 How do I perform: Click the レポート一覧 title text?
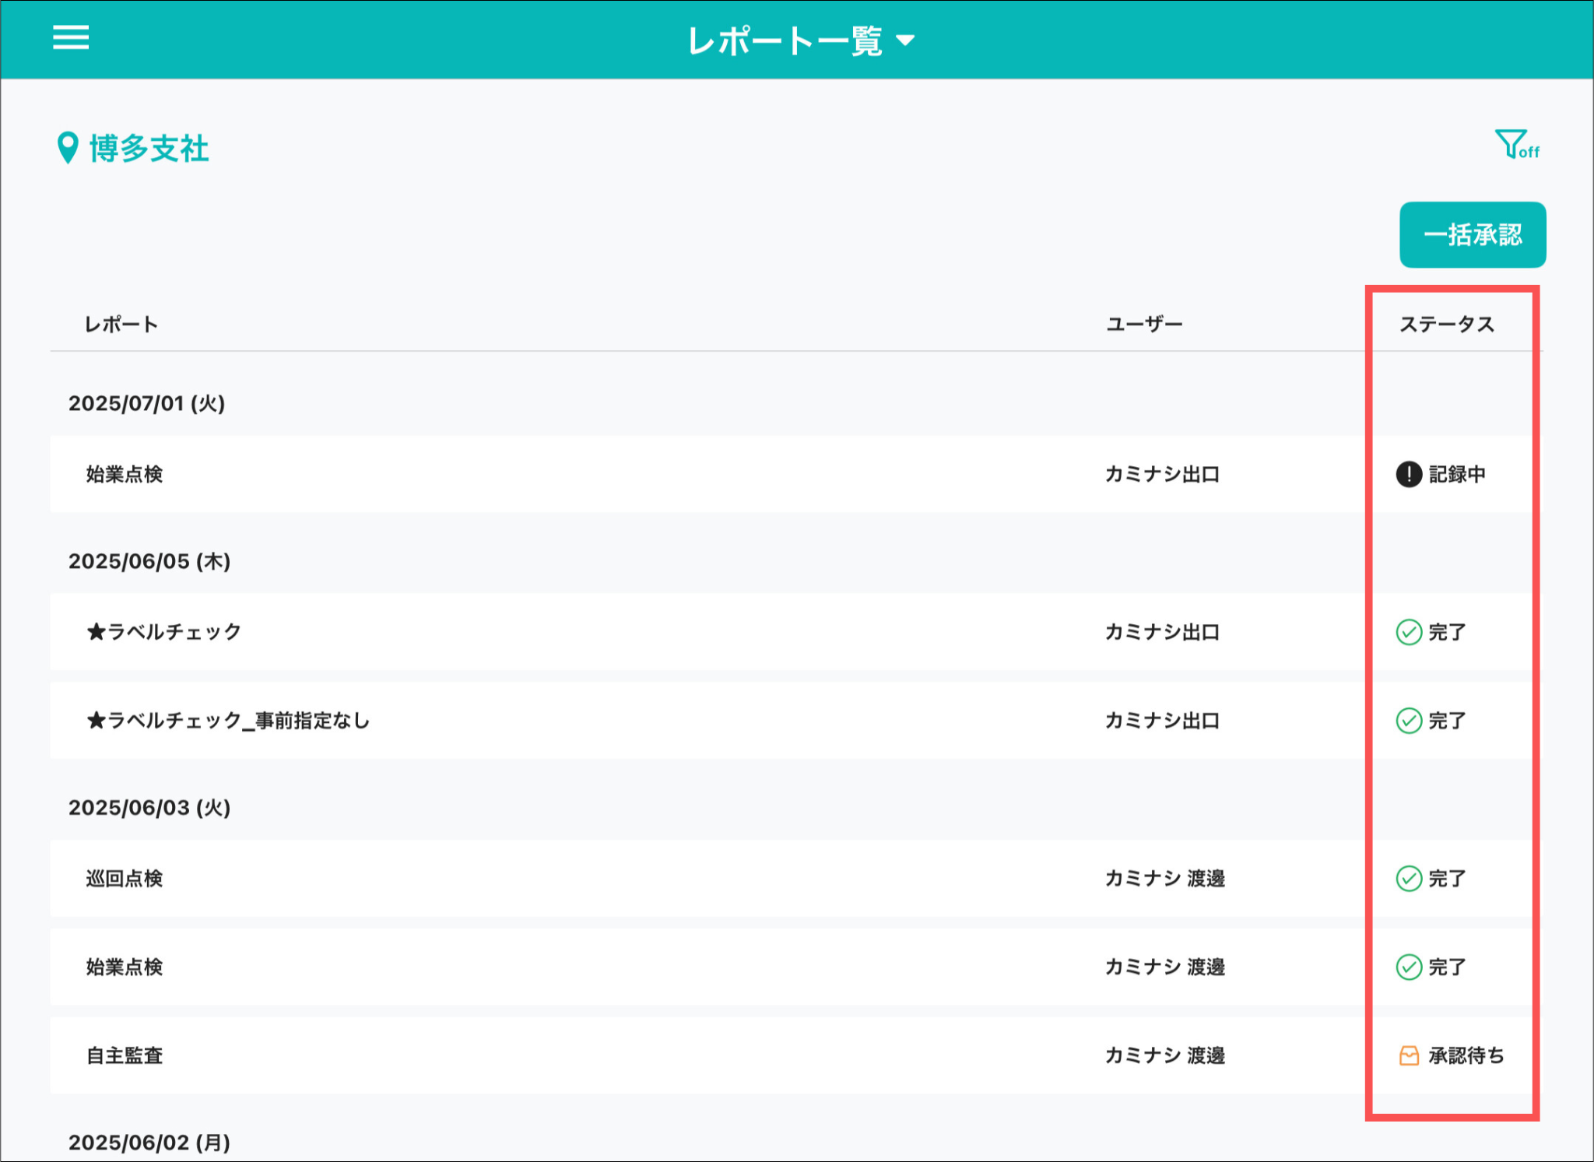(785, 40)
